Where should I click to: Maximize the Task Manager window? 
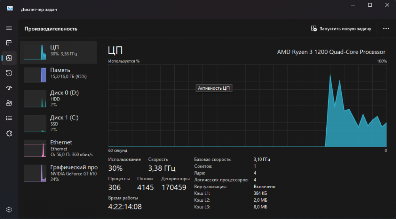click(x=370, y=5)
